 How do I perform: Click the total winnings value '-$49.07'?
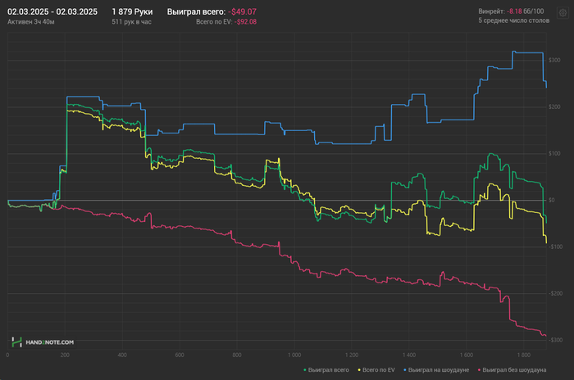pyautogui.click(x=242, y=11)
